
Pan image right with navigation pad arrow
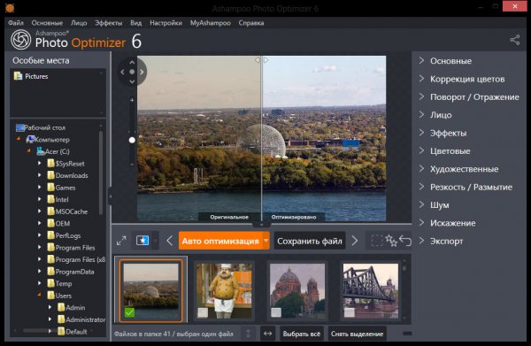142,72
